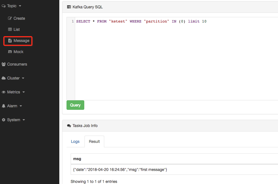Viewport: 278px width, 184px height.
Task: Click the Cluster cloud icon
Action: click(x=4, y=78)
